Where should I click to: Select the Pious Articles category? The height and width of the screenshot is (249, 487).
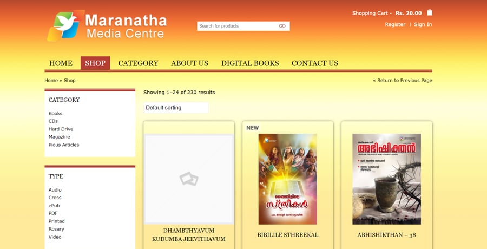tap(64, 145)
